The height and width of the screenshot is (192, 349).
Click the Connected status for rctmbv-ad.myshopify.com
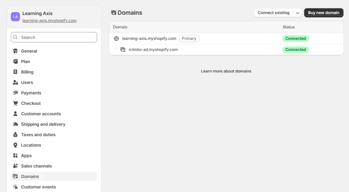pos(295,50)
